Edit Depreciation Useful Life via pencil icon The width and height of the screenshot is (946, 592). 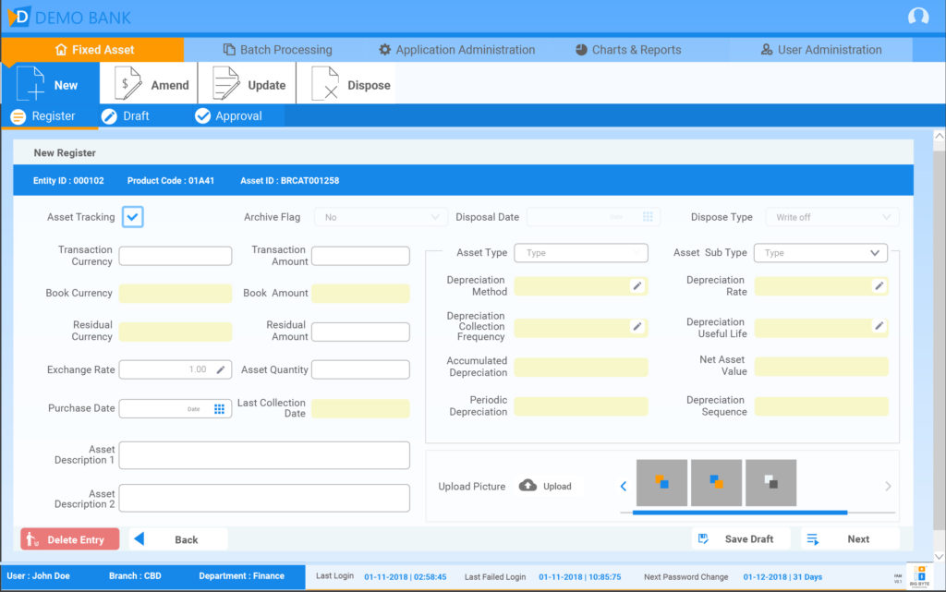pyautogui.click(x=878, y=327)
